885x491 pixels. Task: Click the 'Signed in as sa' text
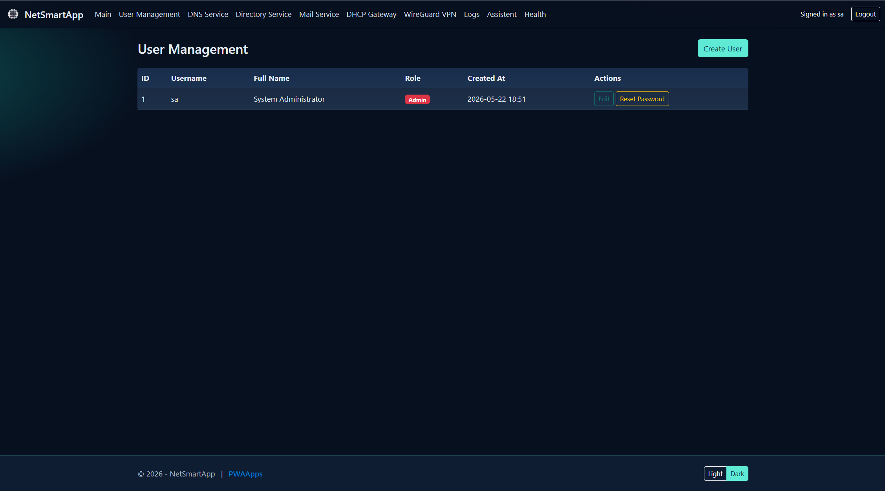click(822, 14)
